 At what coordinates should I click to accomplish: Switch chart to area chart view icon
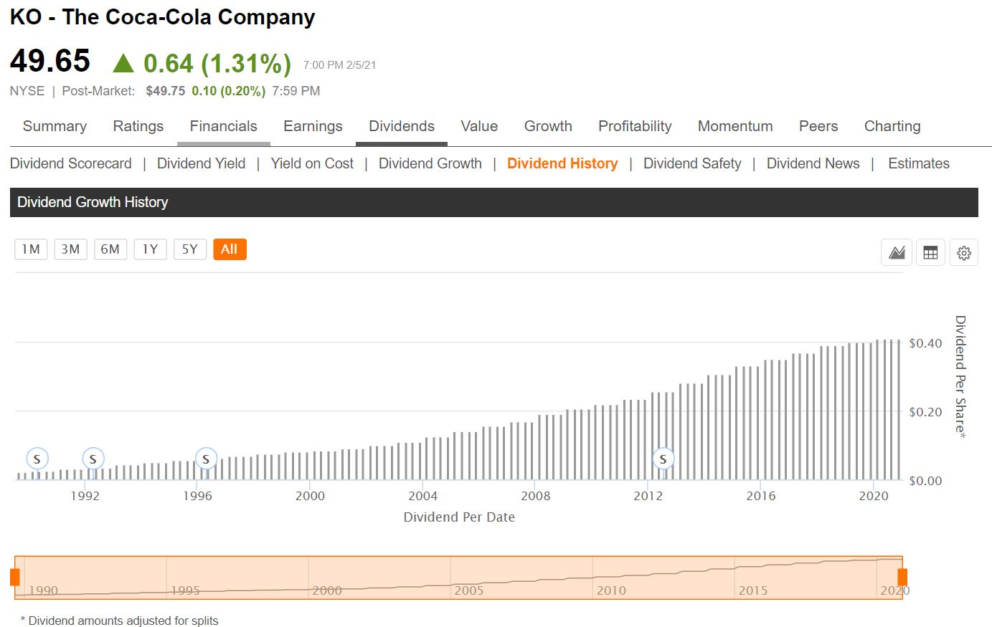(x=897, y=252)
